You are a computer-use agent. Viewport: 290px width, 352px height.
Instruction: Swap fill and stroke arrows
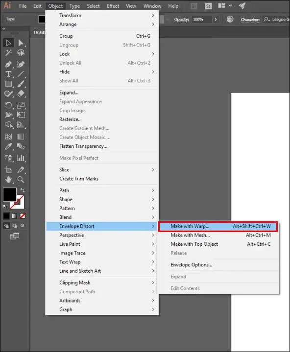pyautogui.click(x=23, y=190)
